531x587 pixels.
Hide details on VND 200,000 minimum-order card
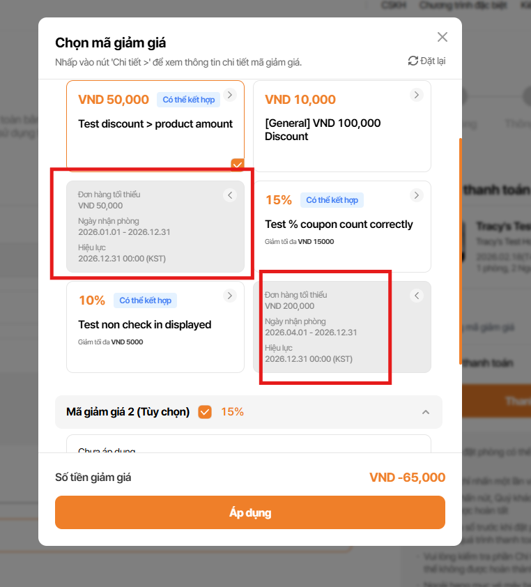[x=417, y=296]
